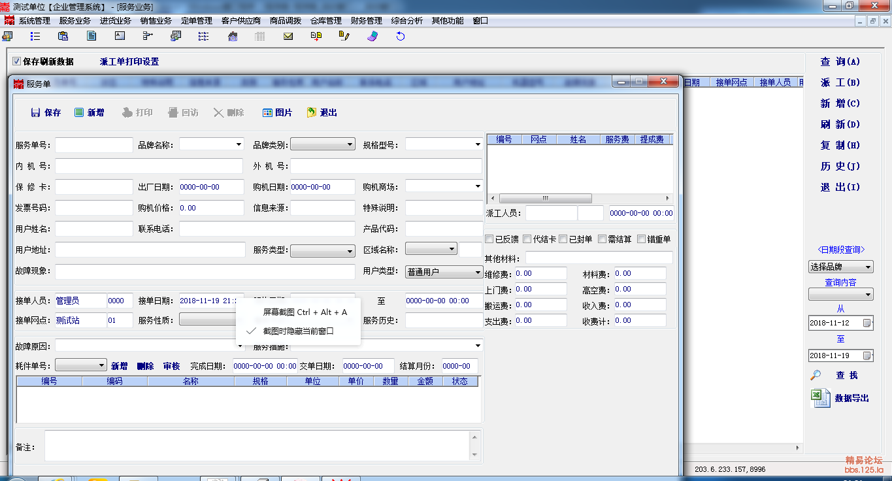Click the 回访 follow-up icon in 服务单

click(173, 113)
